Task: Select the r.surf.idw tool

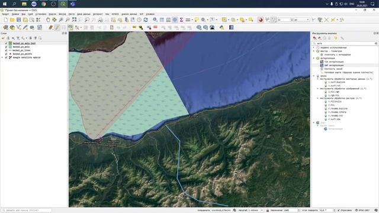Action: pyautogui.click(x=335, y=120)
